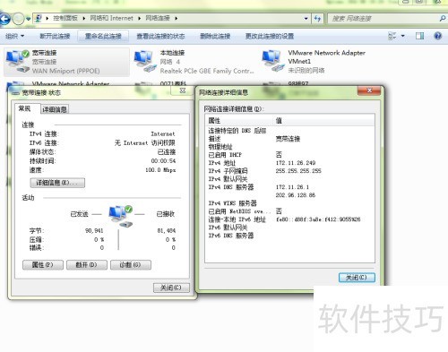The image size is (448, 352).
Task: Select the VMware Network Adapter VMnet1 icon
Action: (273, 61)
